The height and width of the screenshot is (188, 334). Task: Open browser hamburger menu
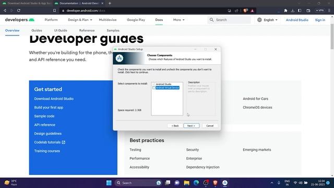(329, 10)
